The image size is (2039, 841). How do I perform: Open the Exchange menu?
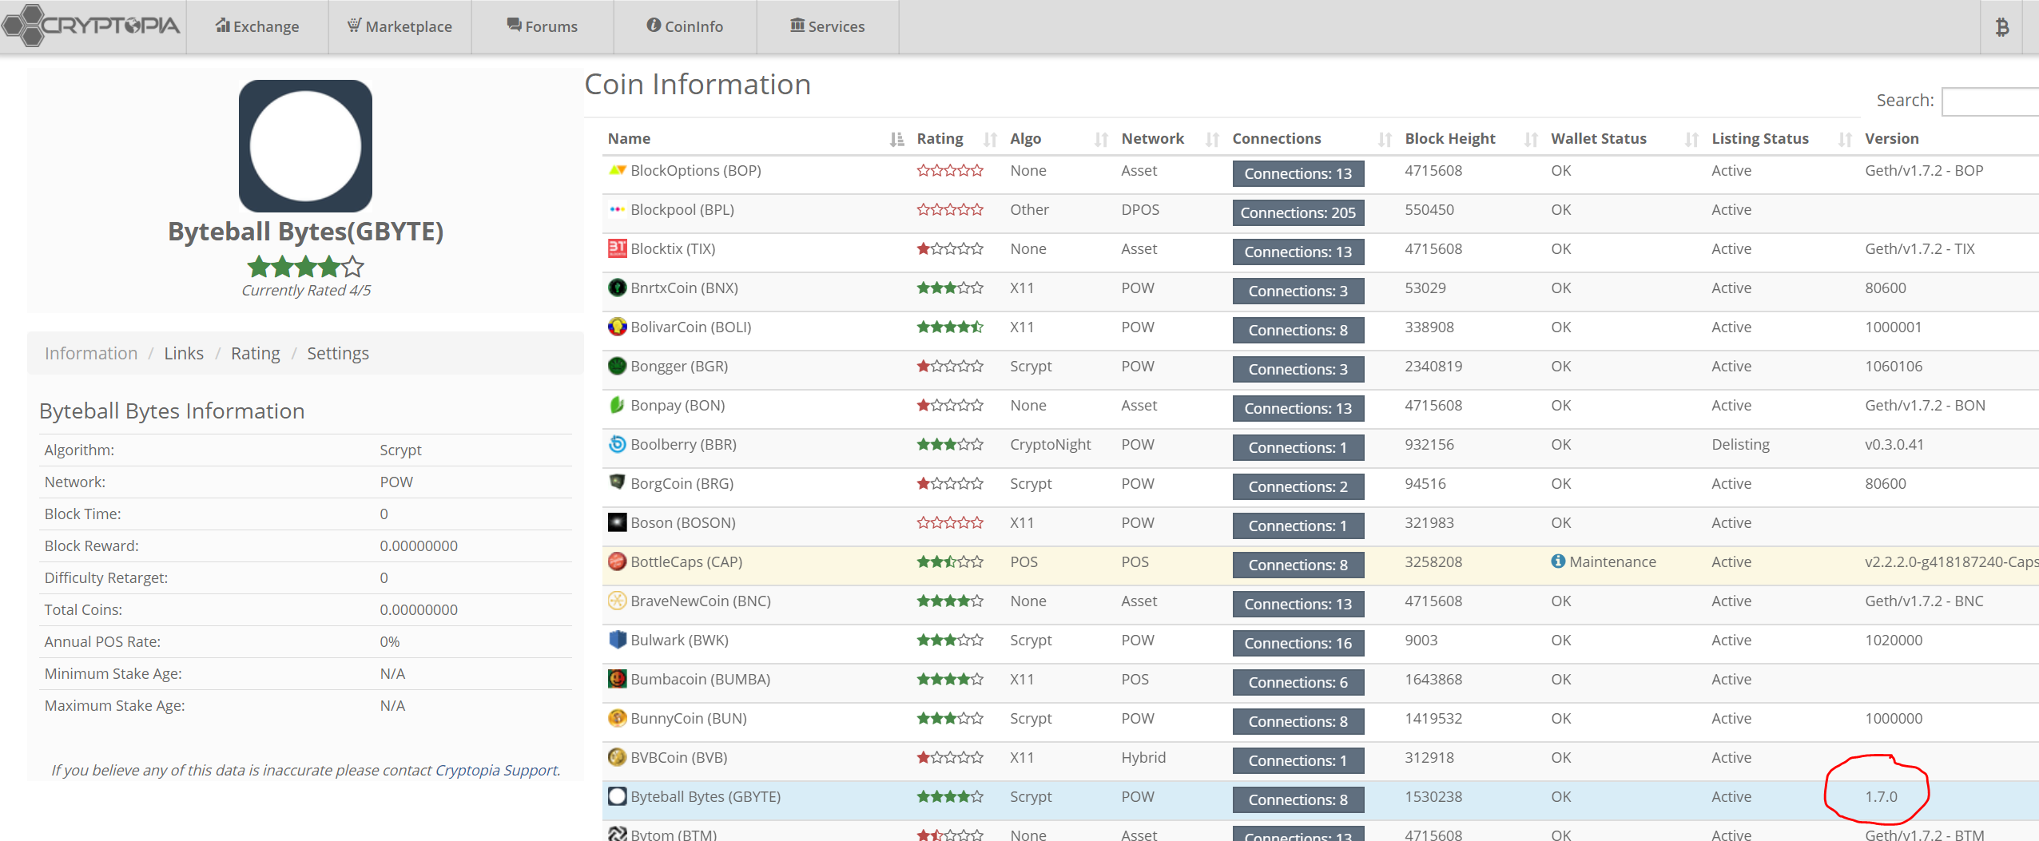click(x=257, y=26)
